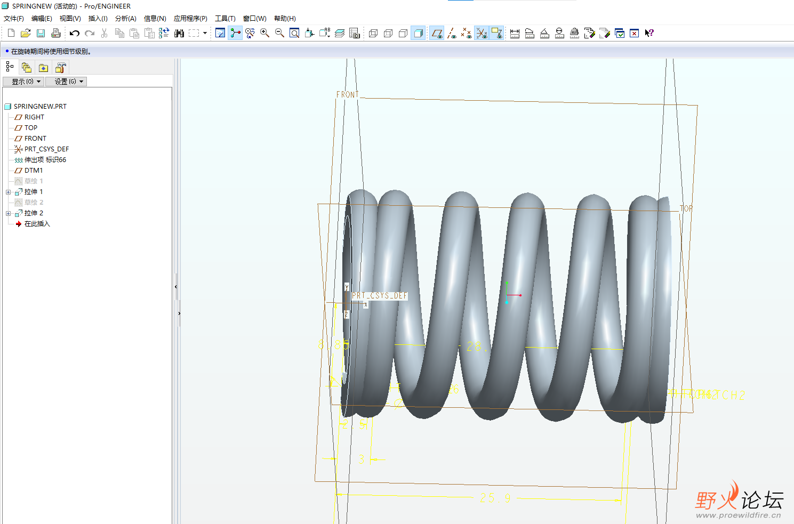Click the Mass Properties weight icon

(574, 33)
